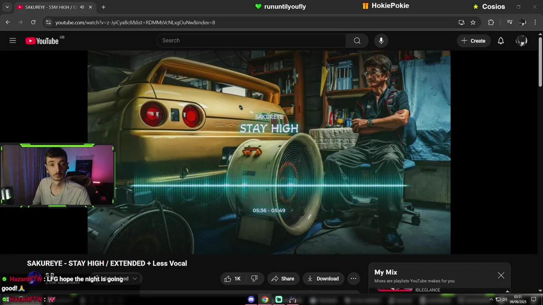Click the 'My Mix' panel heading
543x305 pixels.
tap(386, 272)
